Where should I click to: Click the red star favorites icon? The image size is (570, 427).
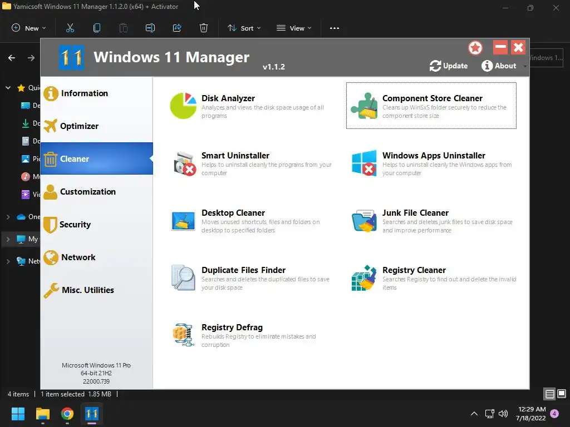coord(475,48)
